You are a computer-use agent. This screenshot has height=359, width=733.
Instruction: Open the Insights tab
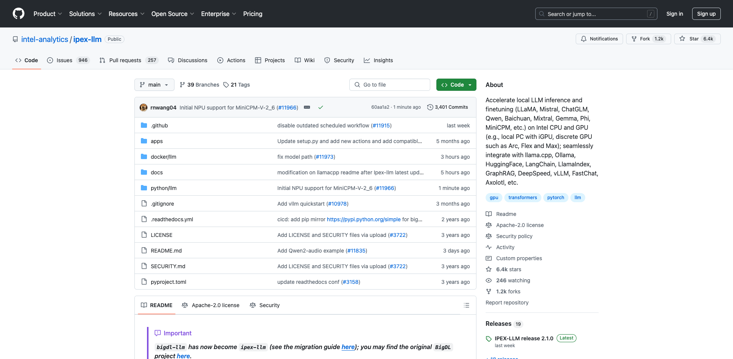click(378, 60)
